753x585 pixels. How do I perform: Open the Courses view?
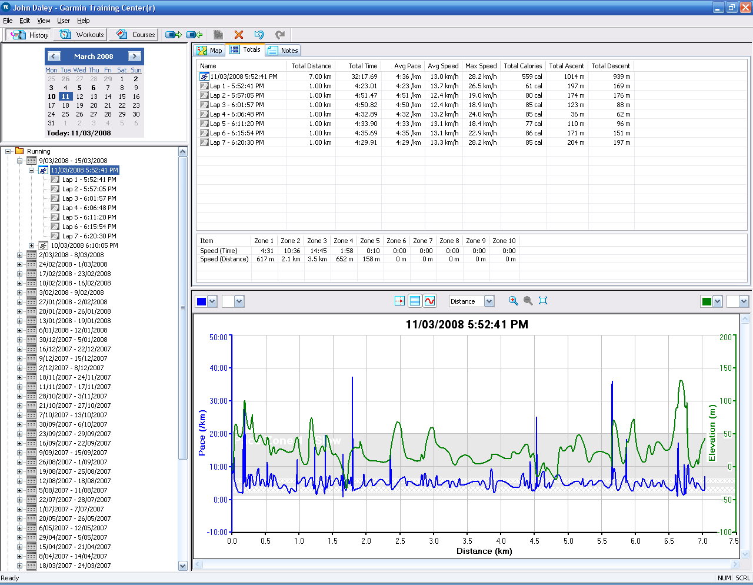tap(136, 35)
